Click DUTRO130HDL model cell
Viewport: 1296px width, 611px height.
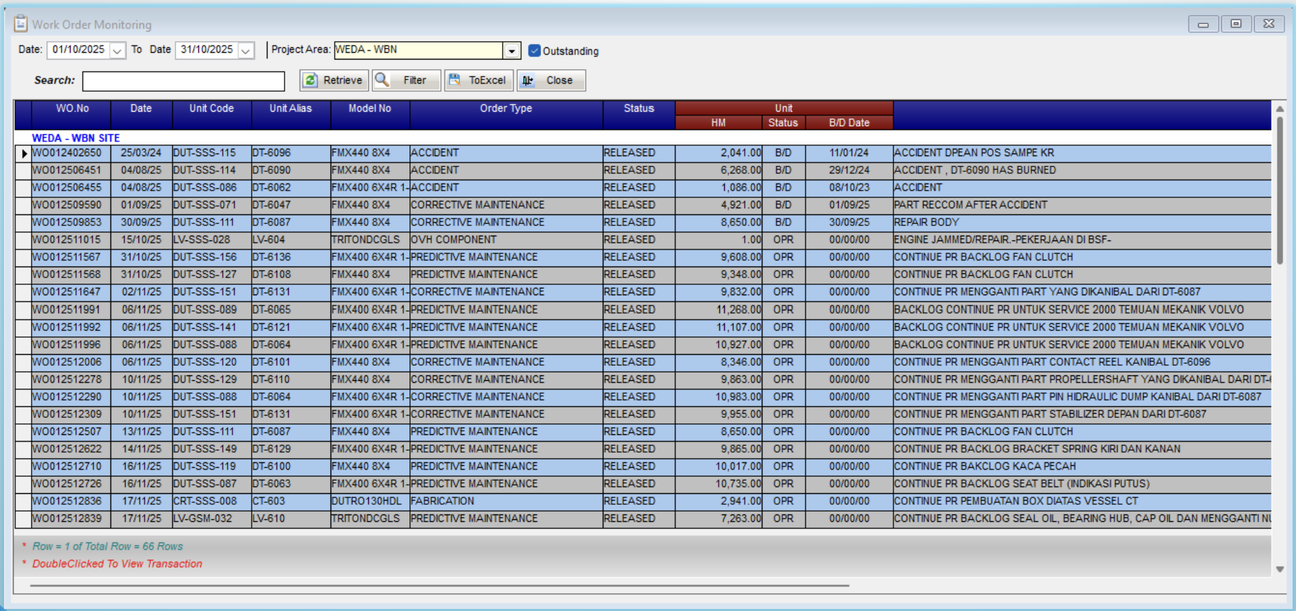(370, 501)
